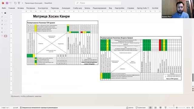The image size is (194, 109).
Task: Select slide 1 thumbnail in the panel
Action: [5, 13]
